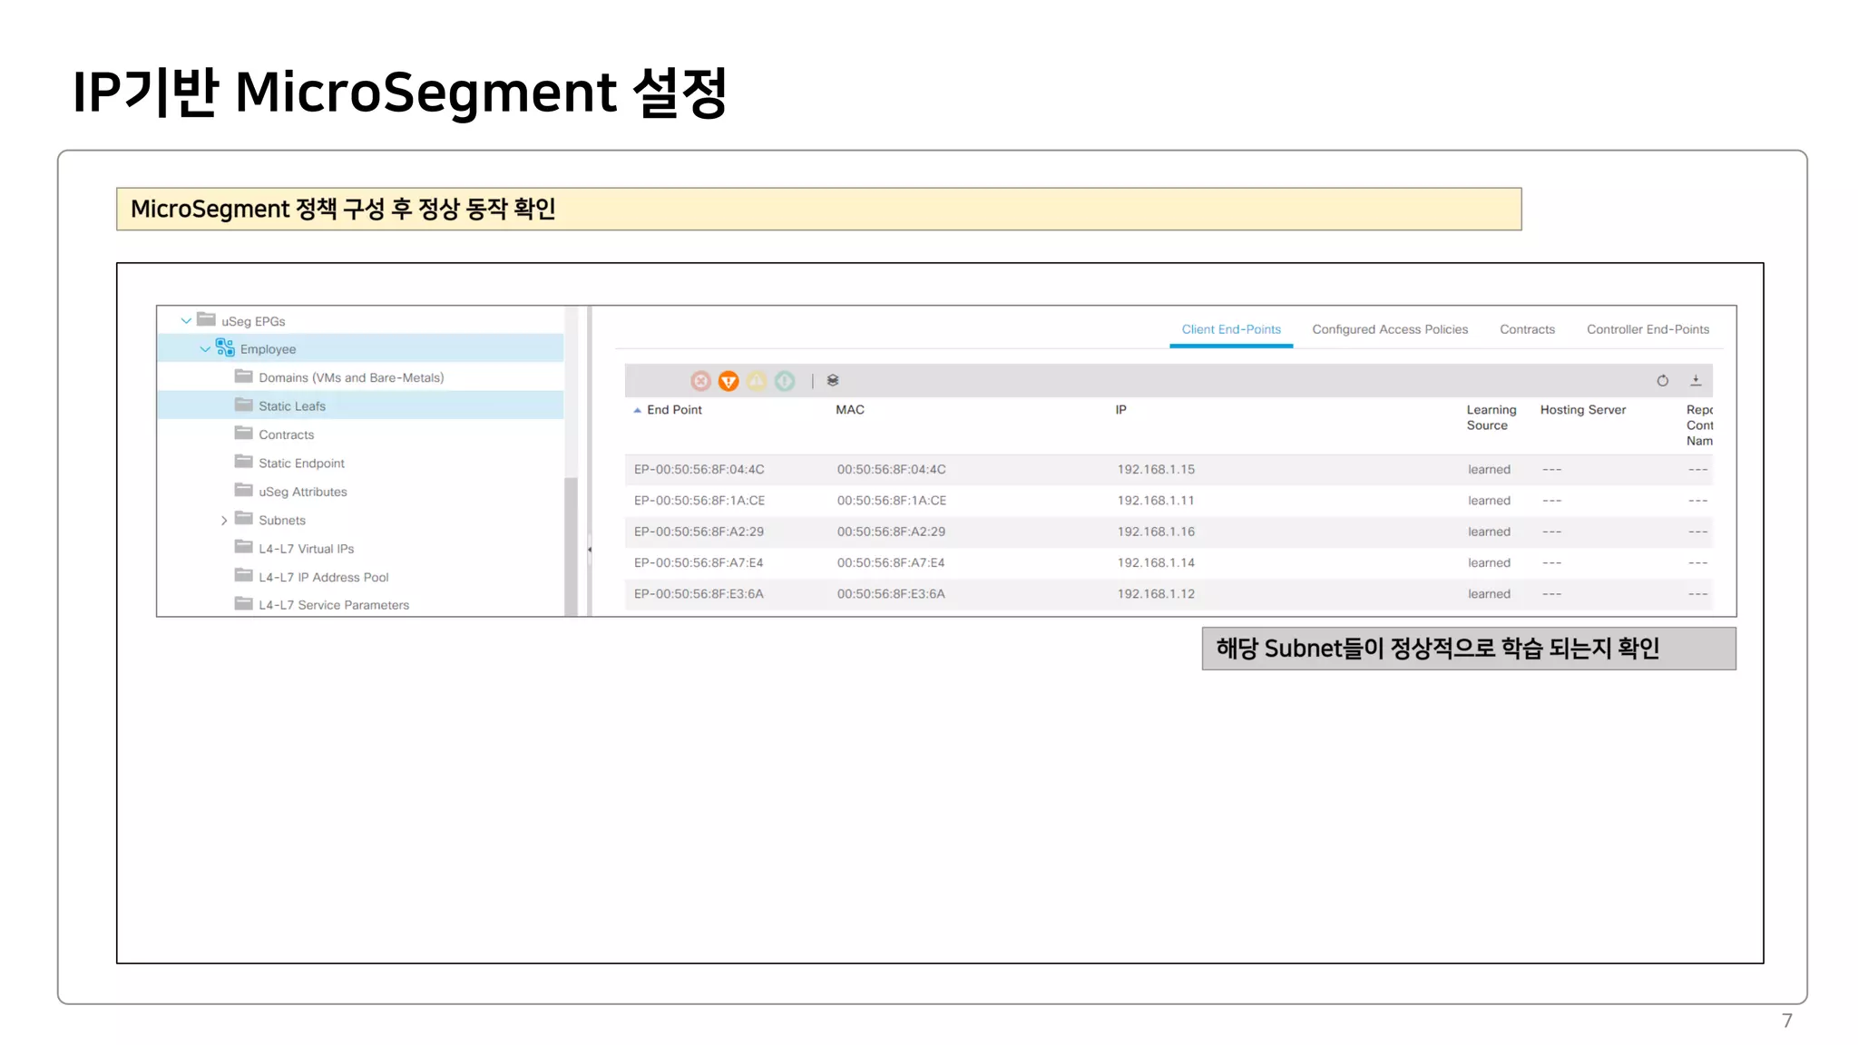The image size is (1858, 1045).
Task: Click the critical fault red icon
Action: 700,381
